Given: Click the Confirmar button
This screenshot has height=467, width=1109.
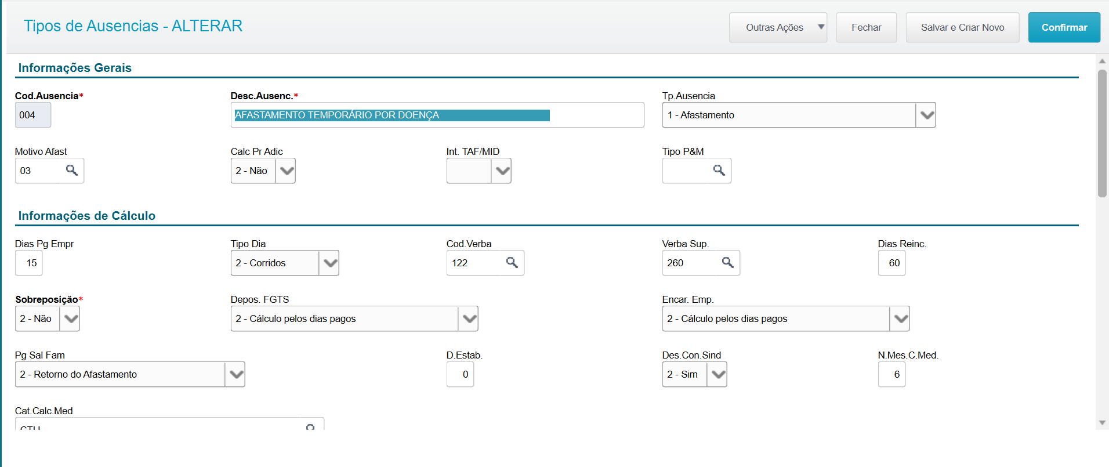Looking at the screenshot, I should click(x=1064, y=27).
